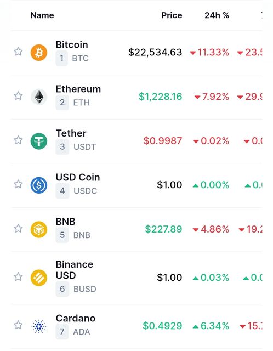This screenshot has width=273, height=351.
Task: Open the Cardano name link
Action: click(x=76, y=318)
